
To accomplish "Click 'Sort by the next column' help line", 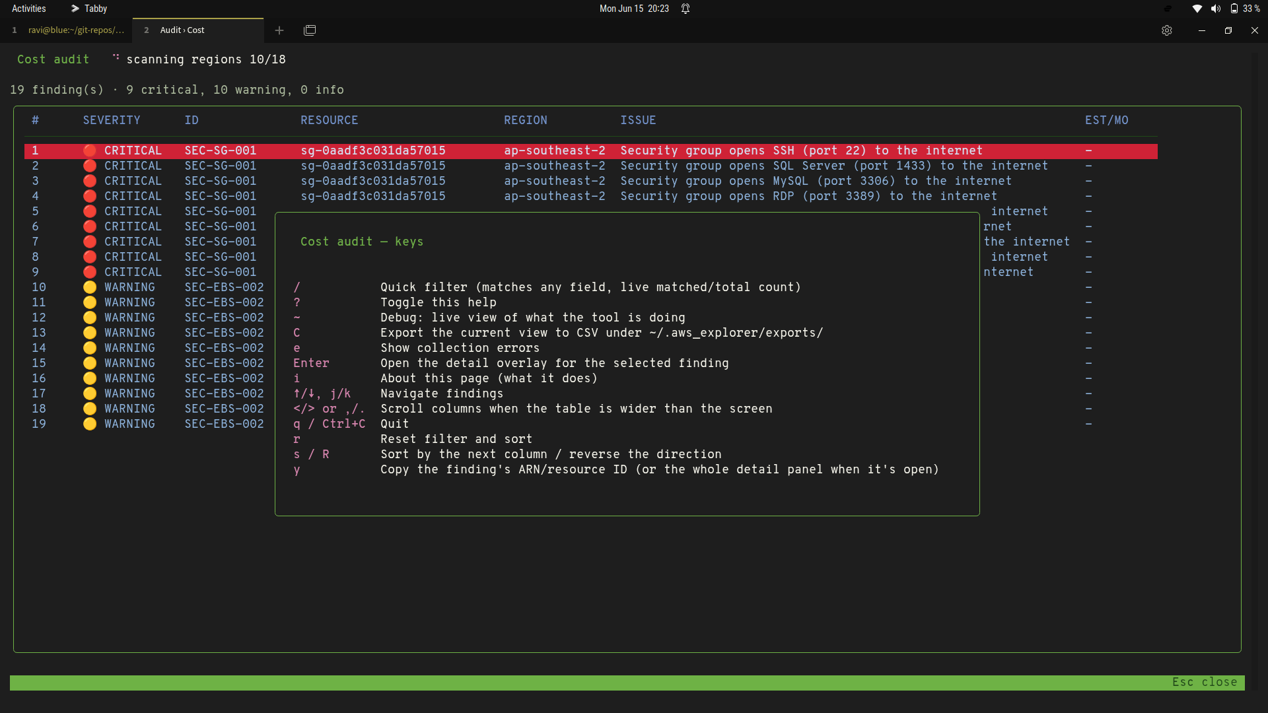I will (x=551, y=454).
